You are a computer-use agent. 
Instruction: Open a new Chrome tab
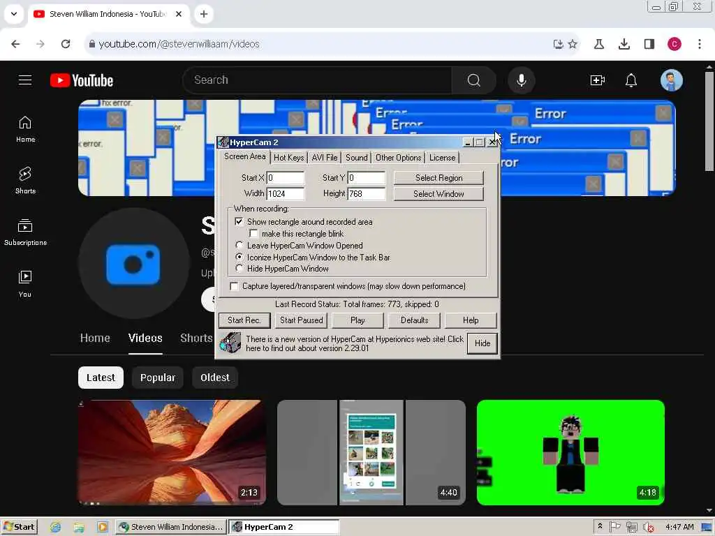(x=203, y=14)
